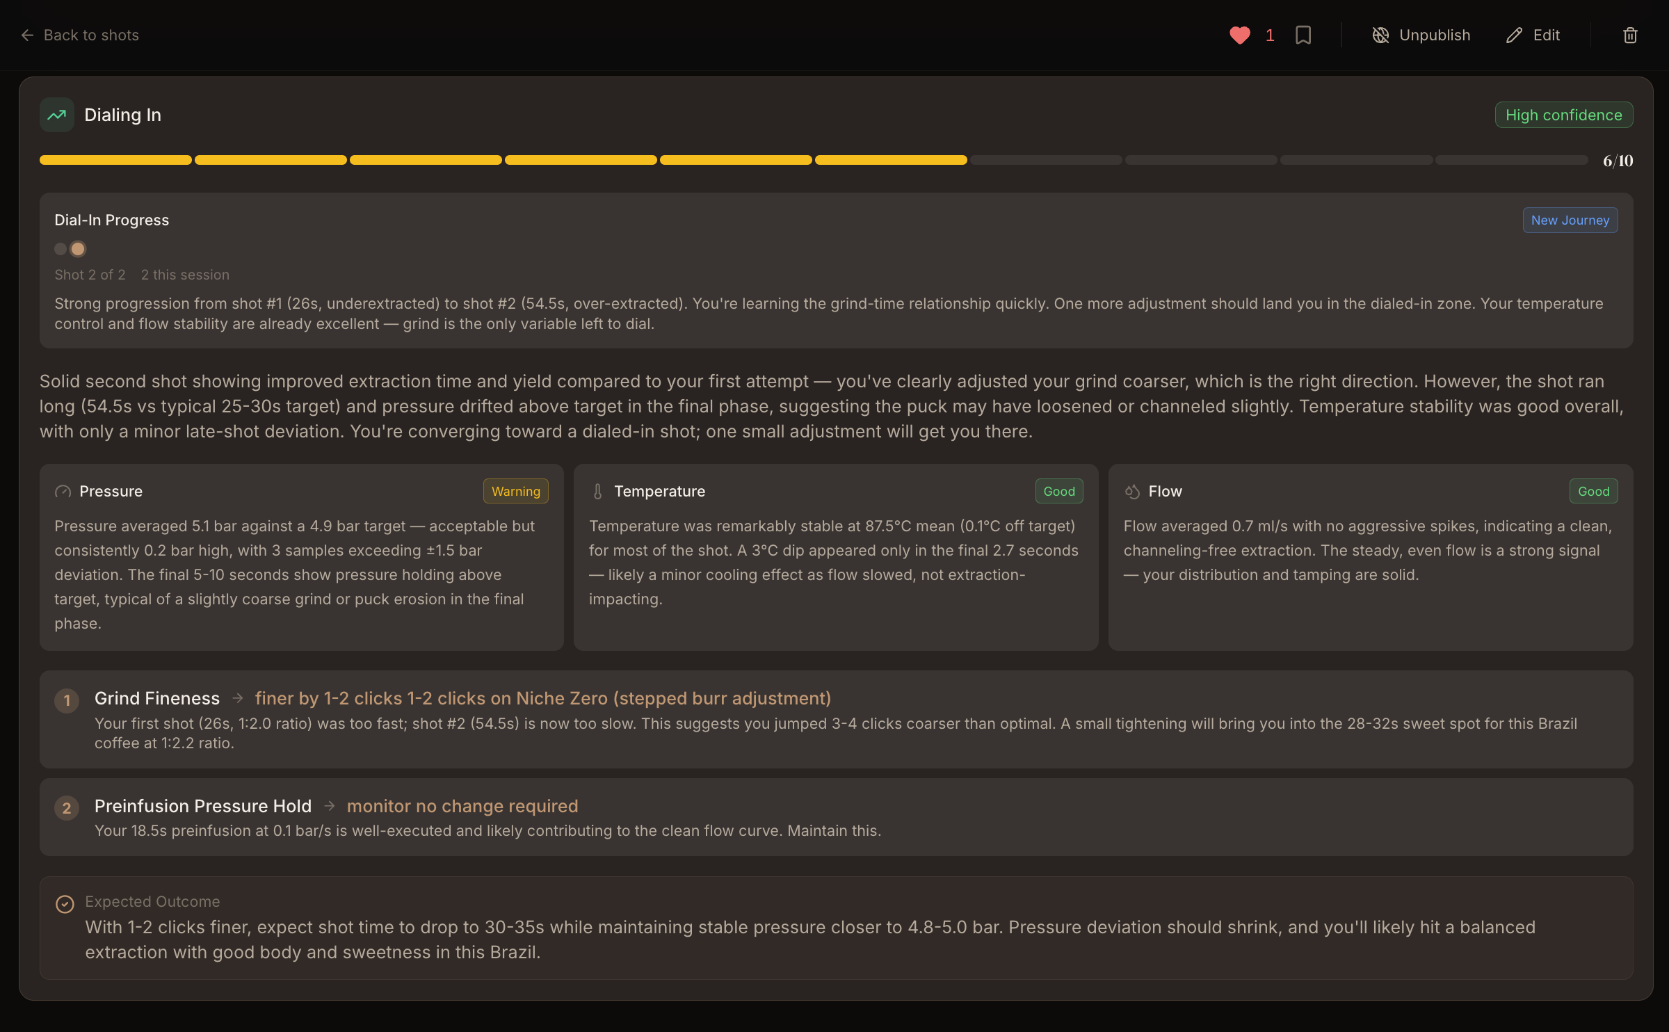Screen dimensions: 1669x1032
Task: Click the 6/10 score progress bar
Action: [814, 161]
